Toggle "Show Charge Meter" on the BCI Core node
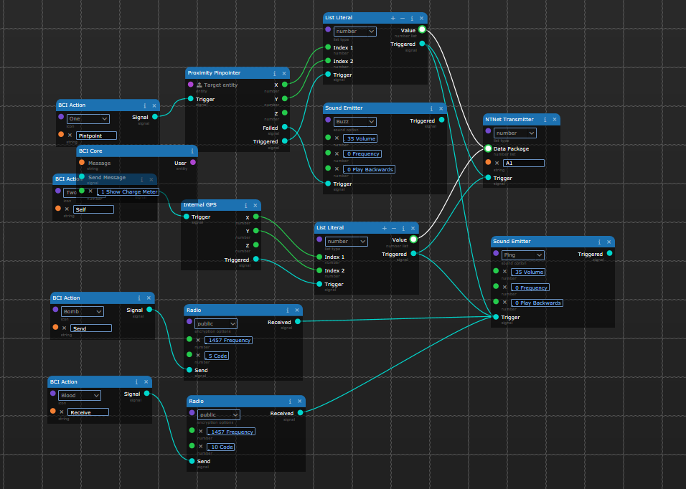Image resolution: width=686 pixels, height=489 pixels. [x=127, y=191]
